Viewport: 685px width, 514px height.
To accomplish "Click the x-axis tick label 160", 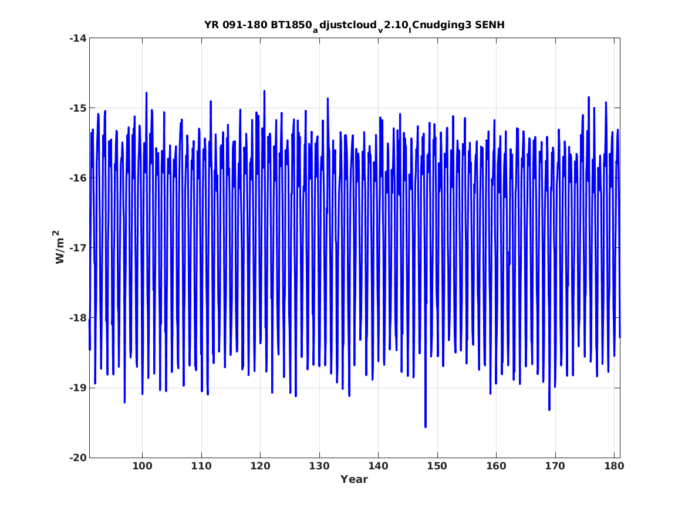I will (496, 466).
